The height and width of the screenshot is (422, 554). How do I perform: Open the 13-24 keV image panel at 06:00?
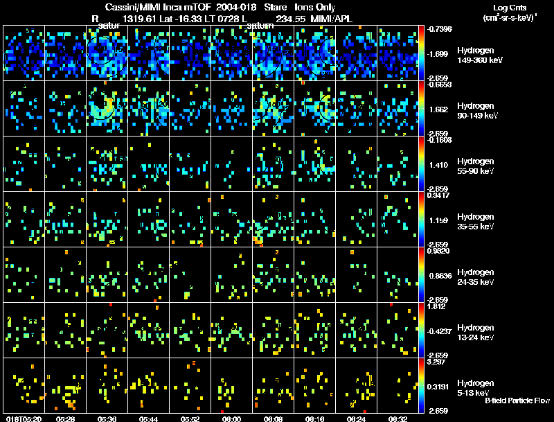[x=232, y=331]
